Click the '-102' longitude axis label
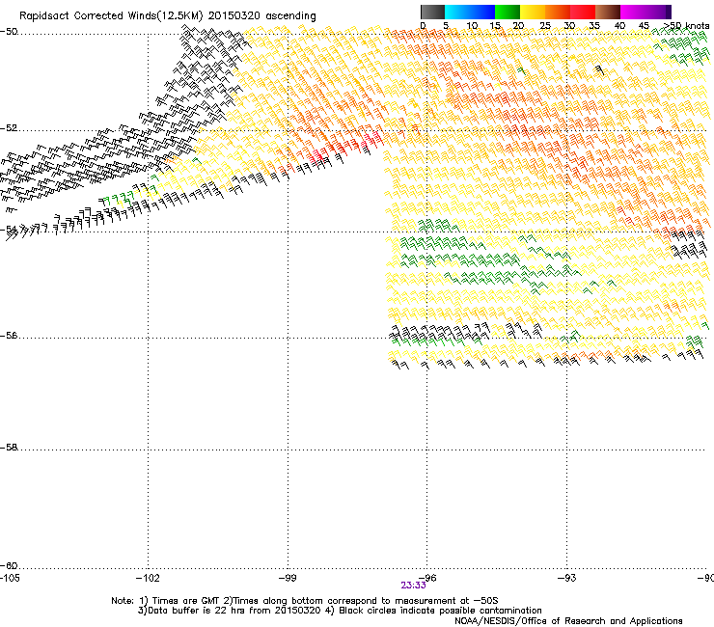The height and width of the screenshot is (627, 714). coord(148,578)
